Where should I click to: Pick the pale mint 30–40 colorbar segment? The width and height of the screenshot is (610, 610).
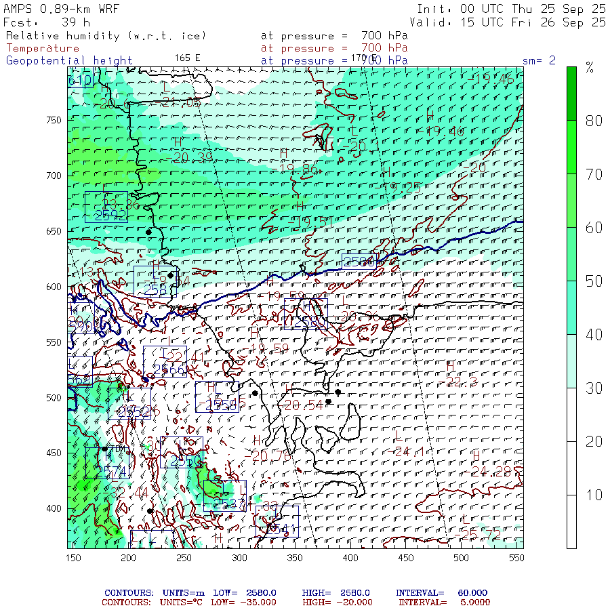click(x=571, y=361)
